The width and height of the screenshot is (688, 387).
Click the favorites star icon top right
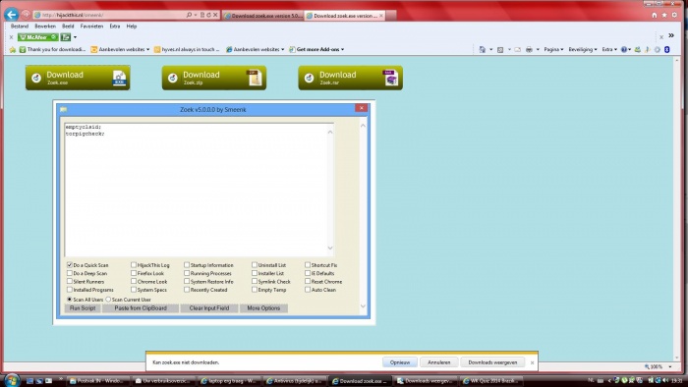(664, 15)
